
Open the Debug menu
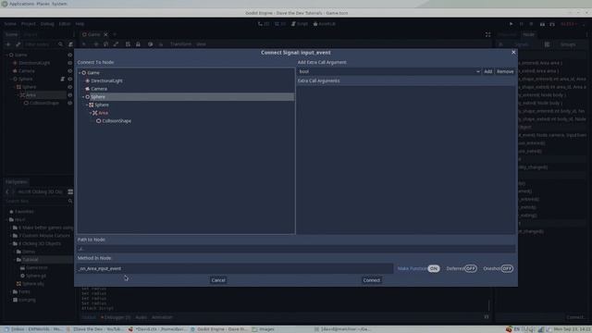pos(47,24)
